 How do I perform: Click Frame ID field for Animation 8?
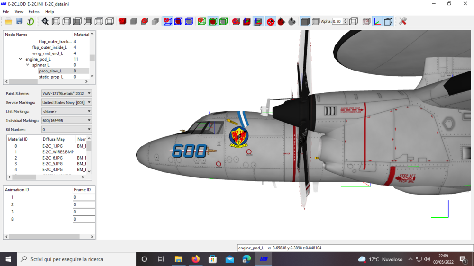(x=84, y=219)
